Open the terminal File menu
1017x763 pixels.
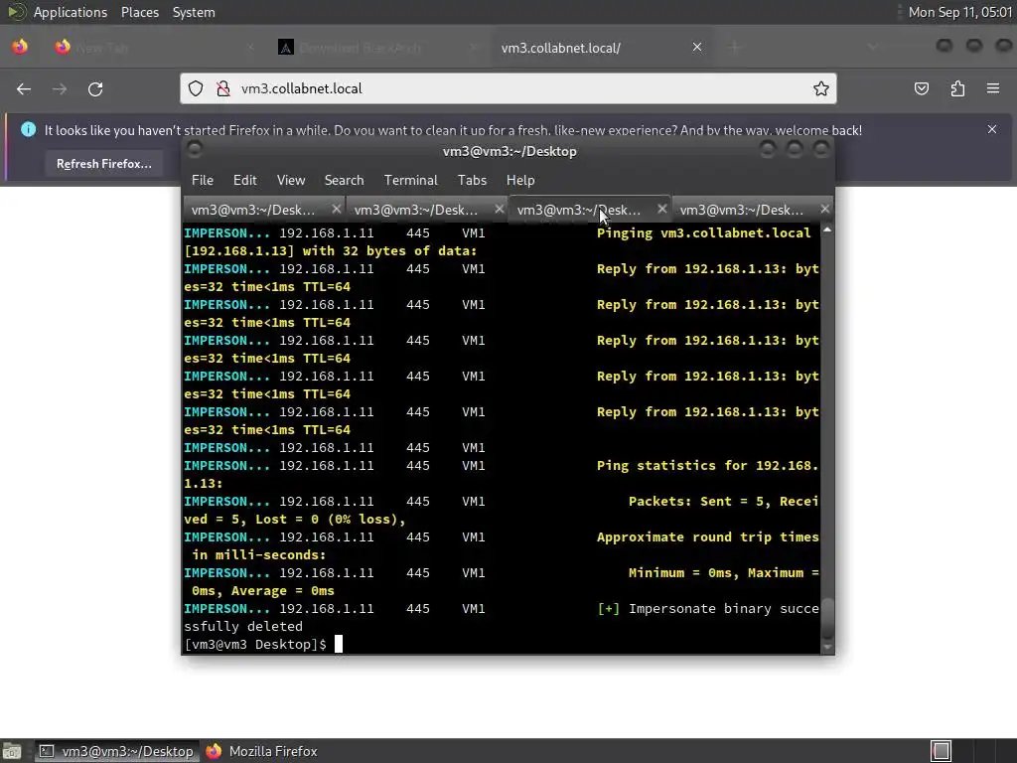(203, 181)
